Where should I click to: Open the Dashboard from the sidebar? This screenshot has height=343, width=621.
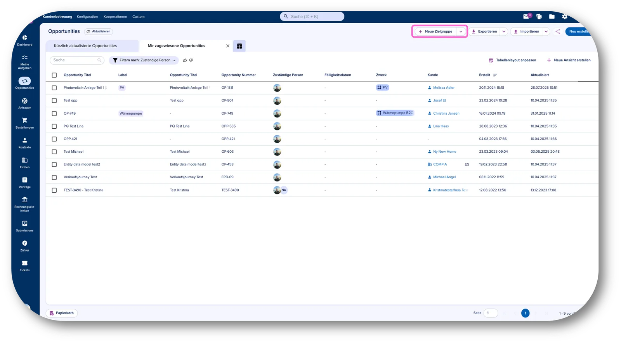(24, 40)
